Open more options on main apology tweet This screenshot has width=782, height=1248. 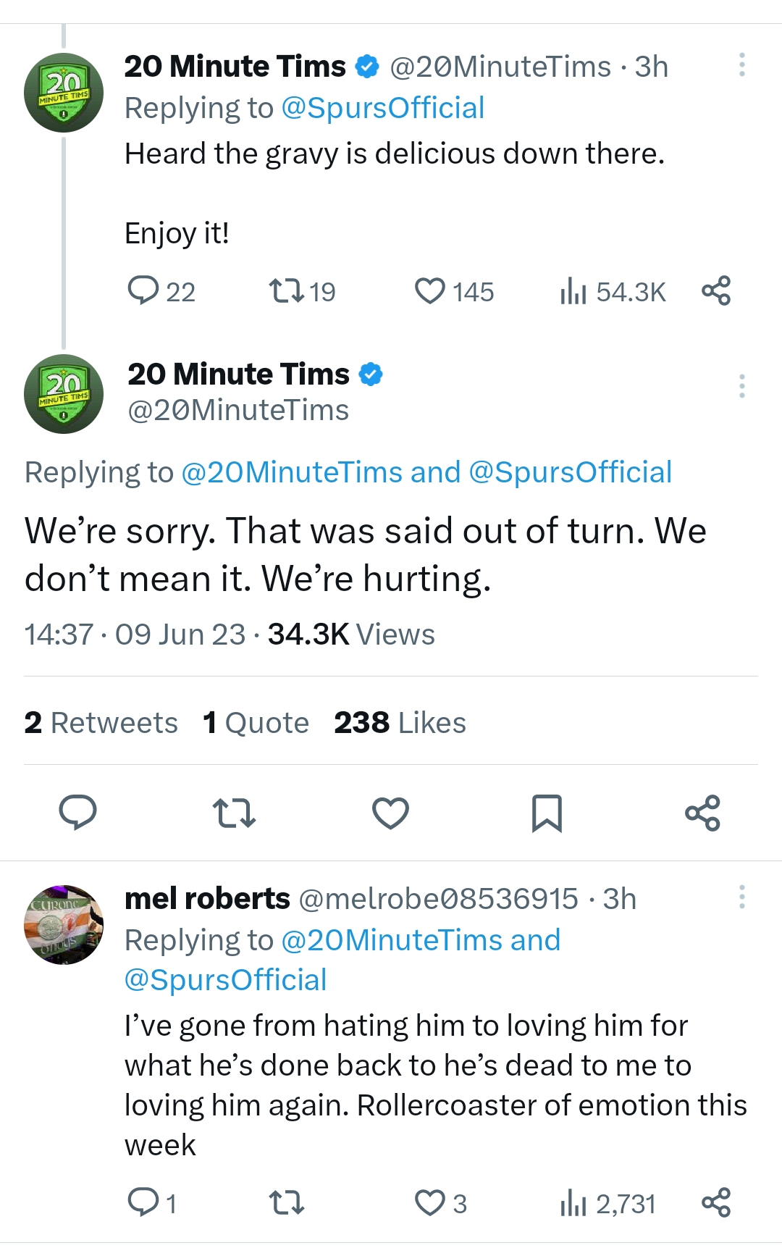741,386
